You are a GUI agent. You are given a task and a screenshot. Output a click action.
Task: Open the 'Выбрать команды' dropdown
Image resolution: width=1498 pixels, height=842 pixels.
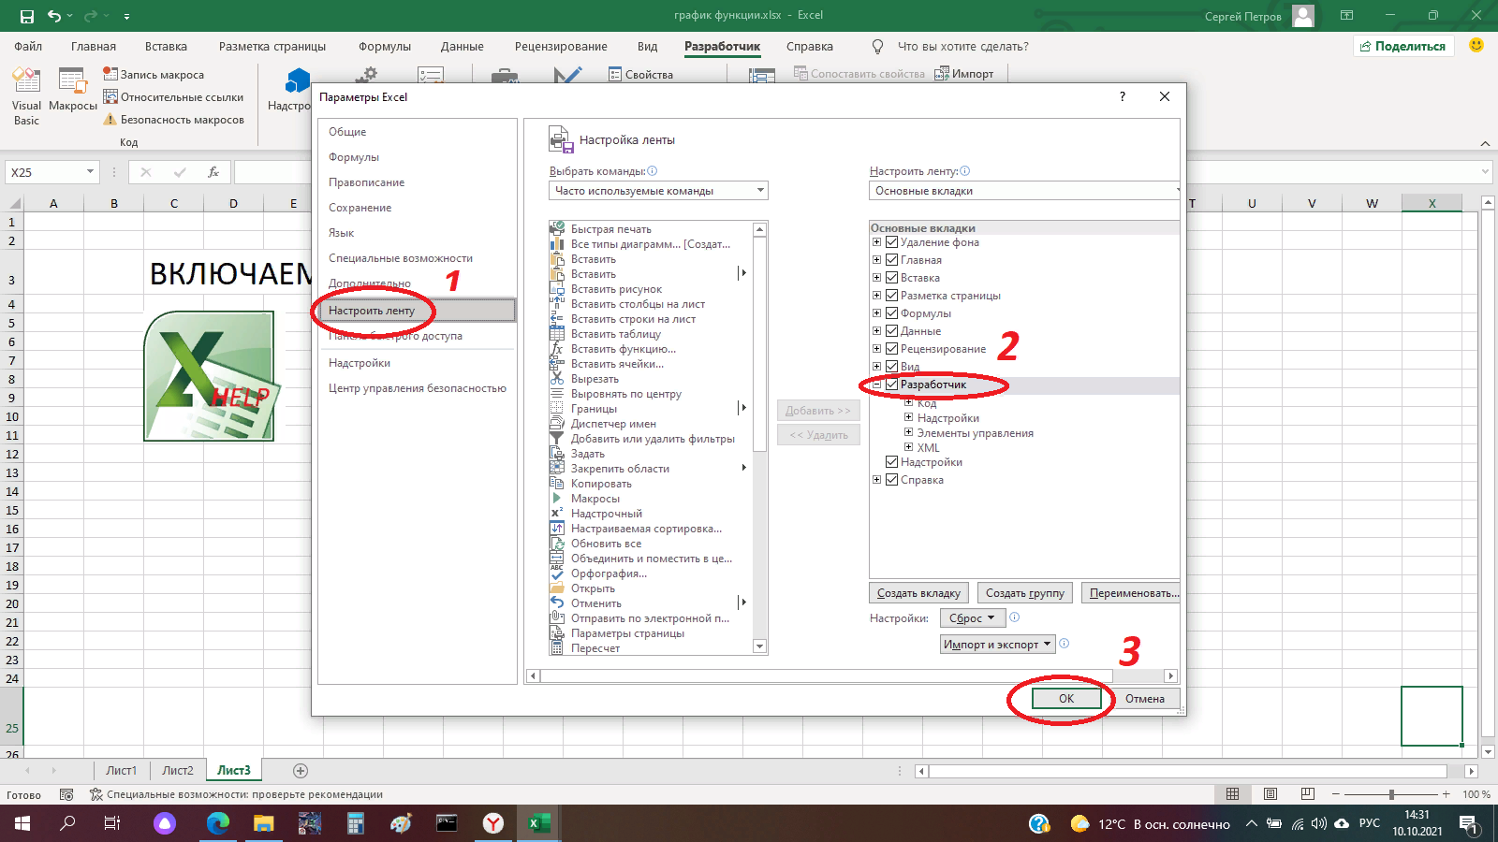click(658, 191)
